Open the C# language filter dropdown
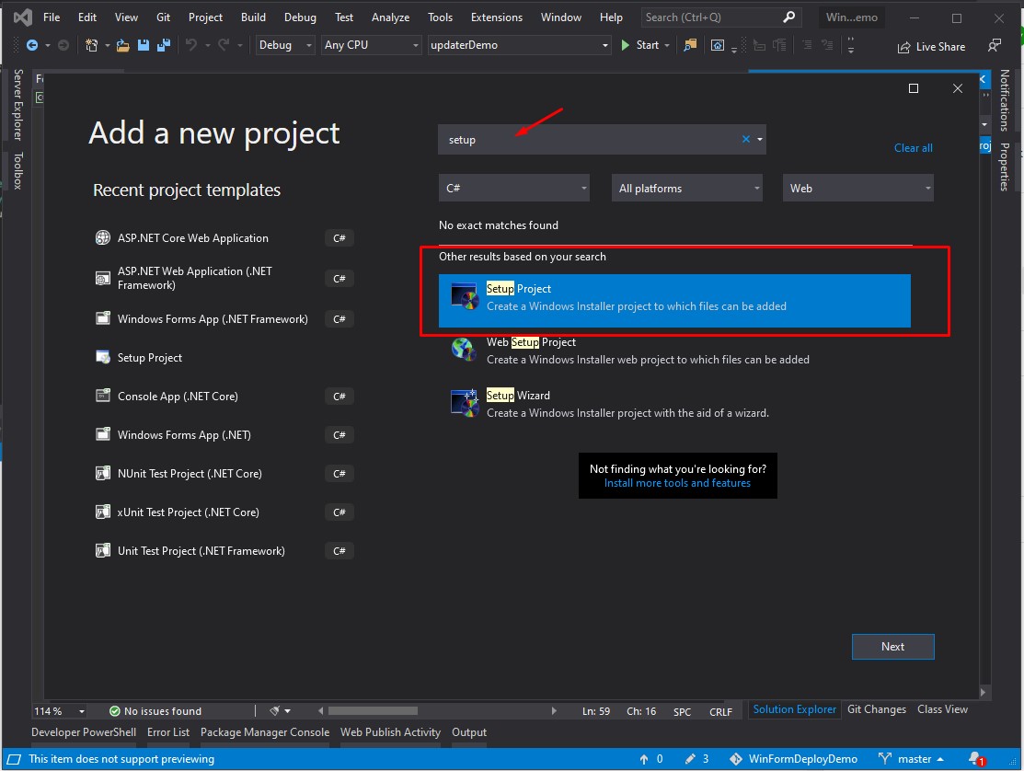The height and width of the screenshot is (771, 1024). point(514,189)
